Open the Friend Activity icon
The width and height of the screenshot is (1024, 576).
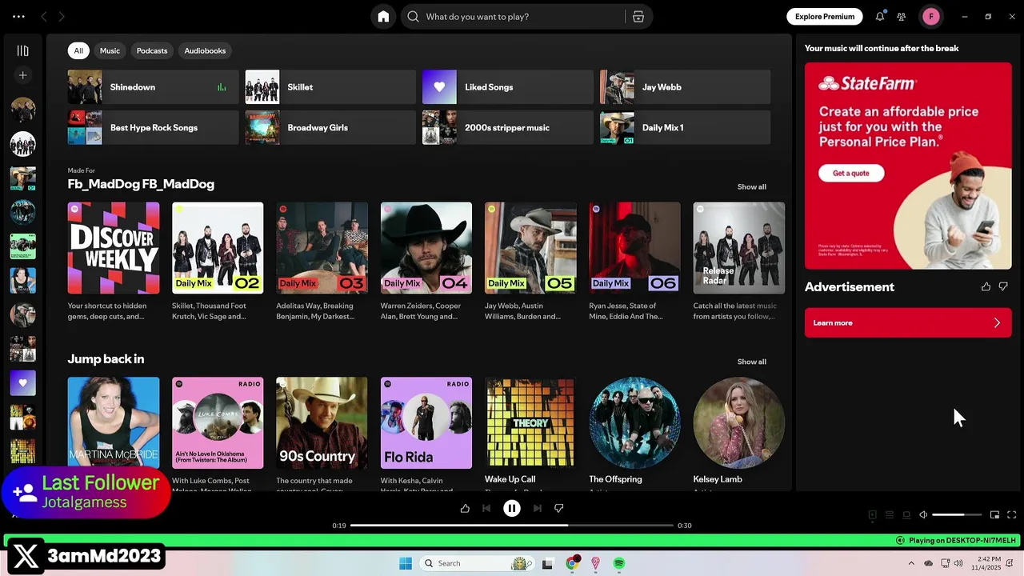902,17
